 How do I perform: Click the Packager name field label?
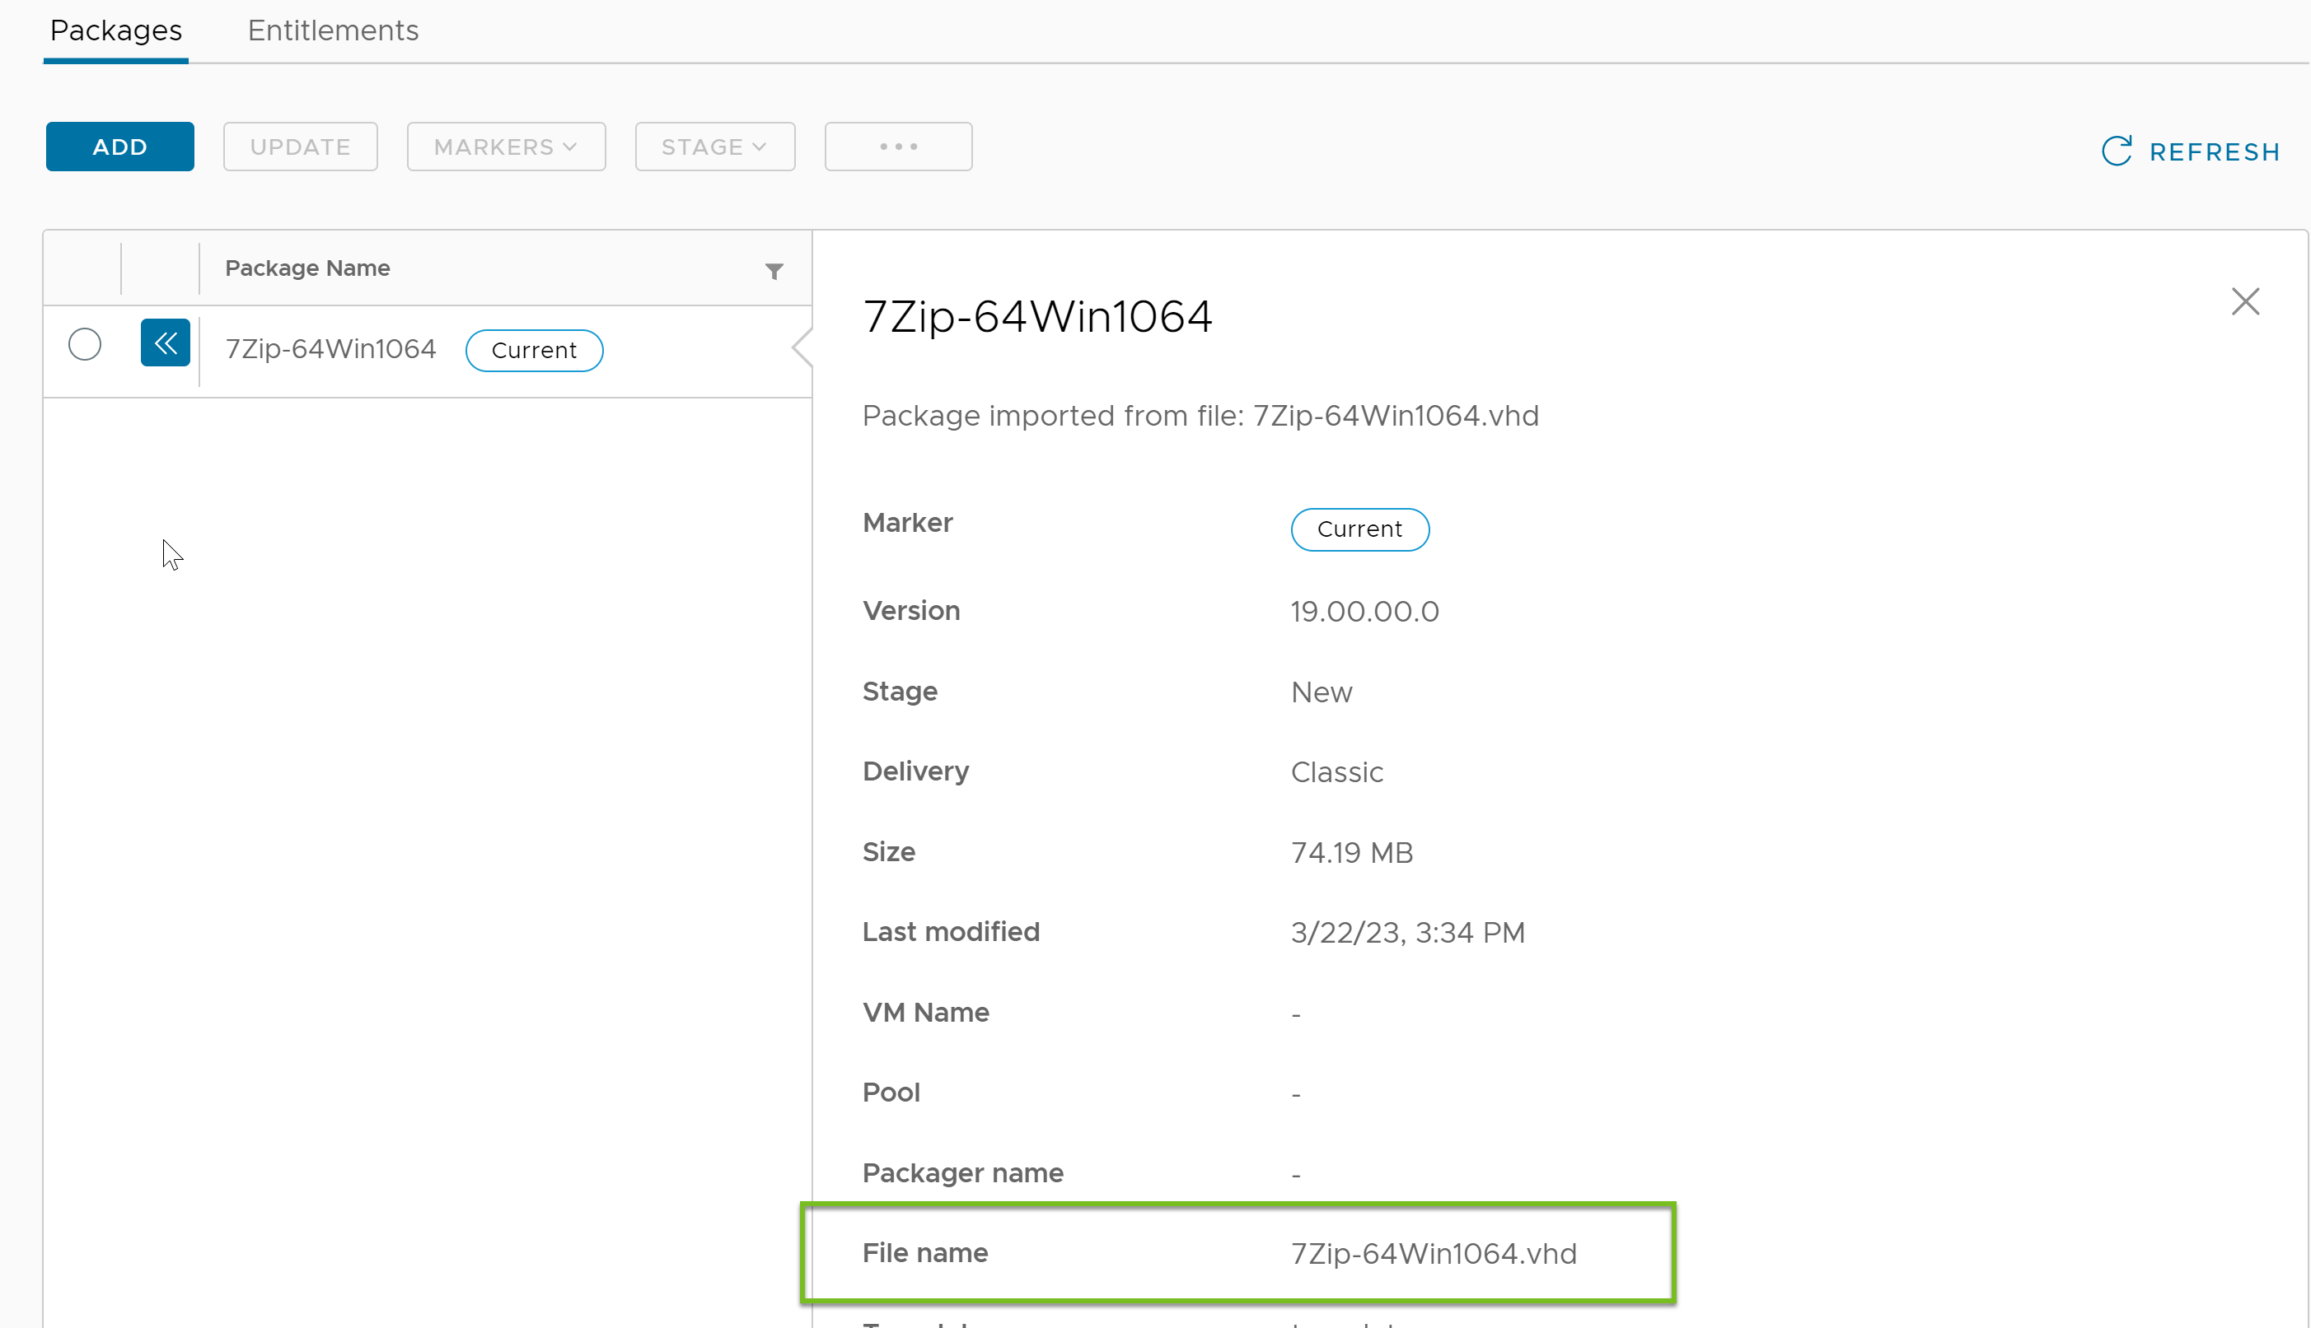(x=963, y=1173)
